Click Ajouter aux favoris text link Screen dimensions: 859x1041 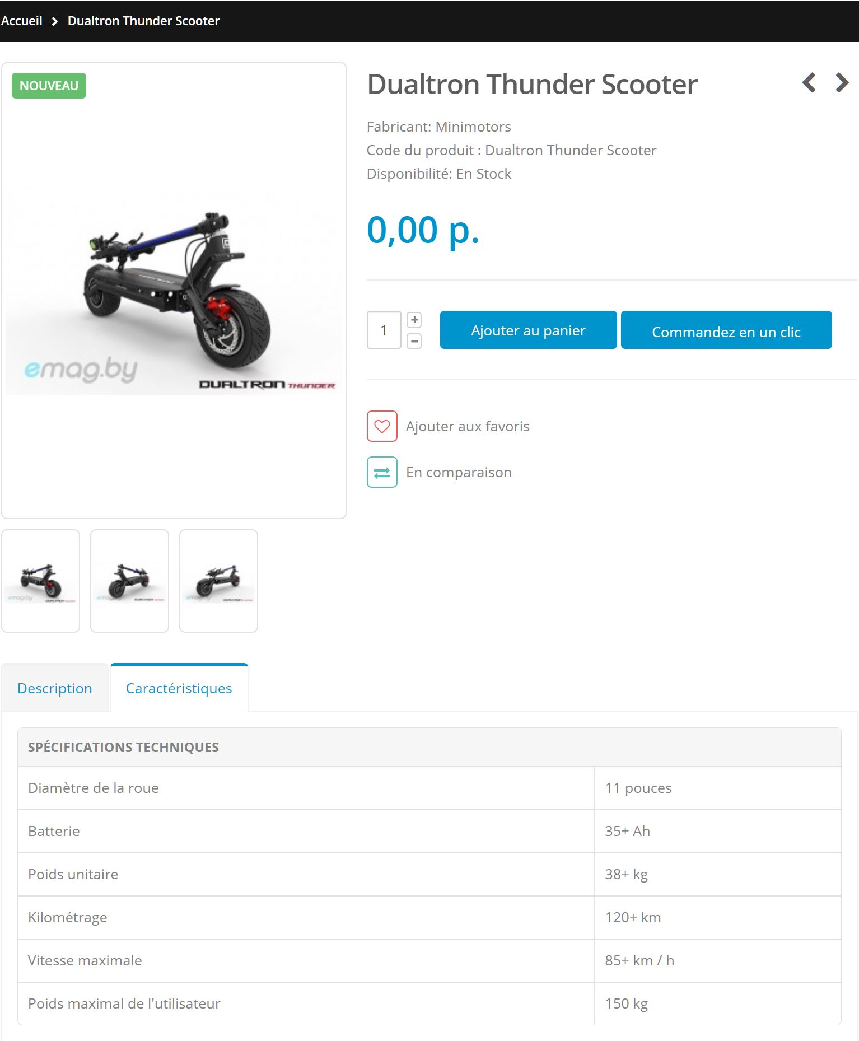pyautogui.click(x=468, y=426)
